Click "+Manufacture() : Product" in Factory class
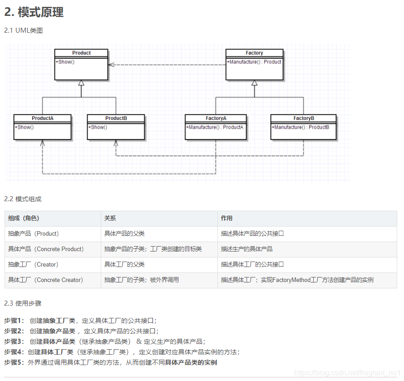Viewport: 404px width, 381px height. click(x=254, y=62)
